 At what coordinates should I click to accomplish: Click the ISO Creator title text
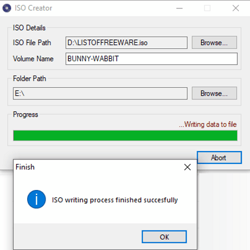point(33,8)
